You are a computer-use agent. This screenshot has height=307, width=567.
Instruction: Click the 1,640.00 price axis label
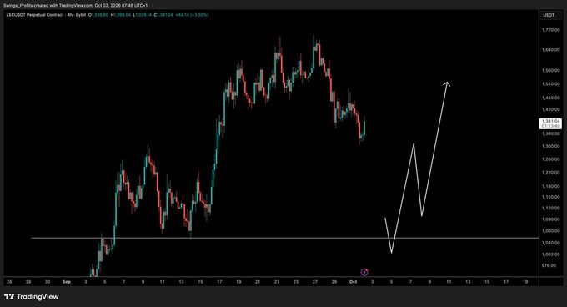(550, 49)
